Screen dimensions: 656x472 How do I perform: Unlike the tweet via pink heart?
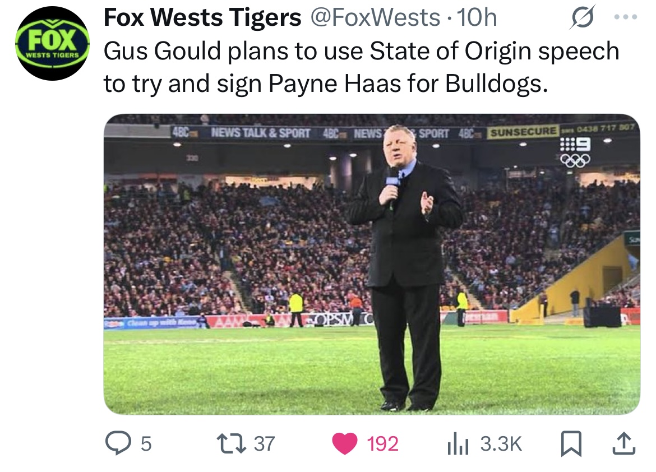[x=344, y=443]
